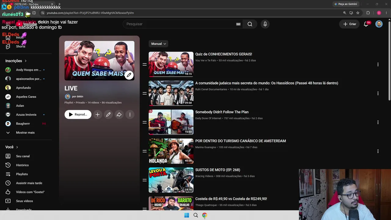Click the 'Criar' button

350,24
